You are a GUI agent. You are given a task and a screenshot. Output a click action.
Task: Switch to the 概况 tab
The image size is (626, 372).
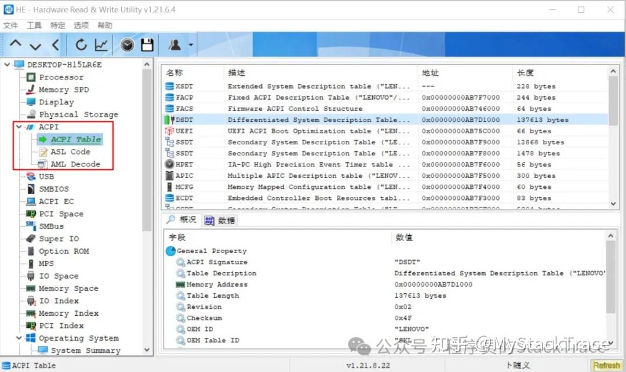[x=181, y=220]
